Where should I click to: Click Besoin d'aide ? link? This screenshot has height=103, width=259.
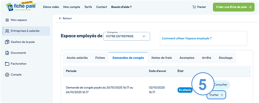(121, 7)
